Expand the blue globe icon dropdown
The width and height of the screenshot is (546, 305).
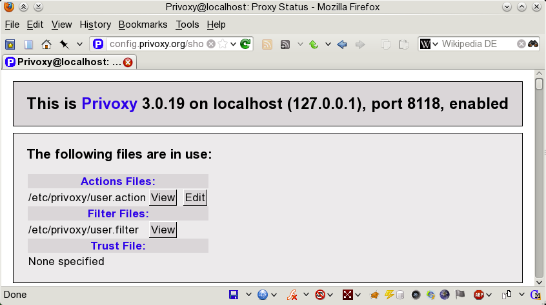coord(274,295)
